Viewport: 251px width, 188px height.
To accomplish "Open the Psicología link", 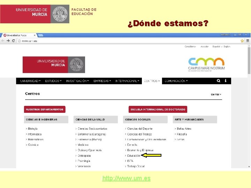I will point(84,161).
